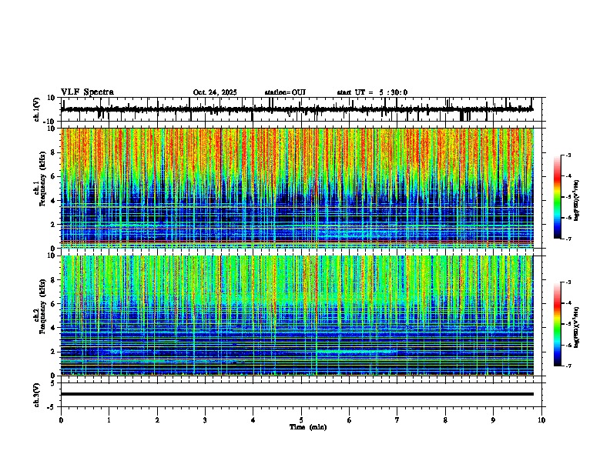Click the "8" kHz tick on the ch.1 spectrogram axis

tap(53, 152)
